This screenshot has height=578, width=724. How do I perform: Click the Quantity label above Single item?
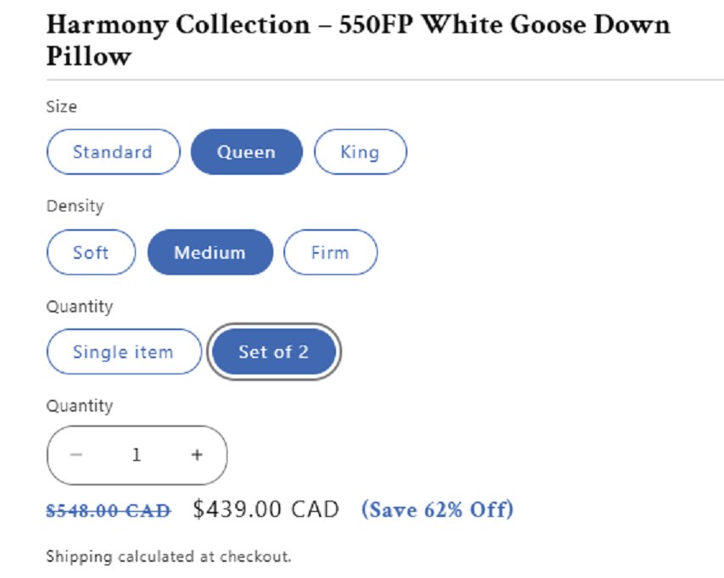click(x=79, y=306)
